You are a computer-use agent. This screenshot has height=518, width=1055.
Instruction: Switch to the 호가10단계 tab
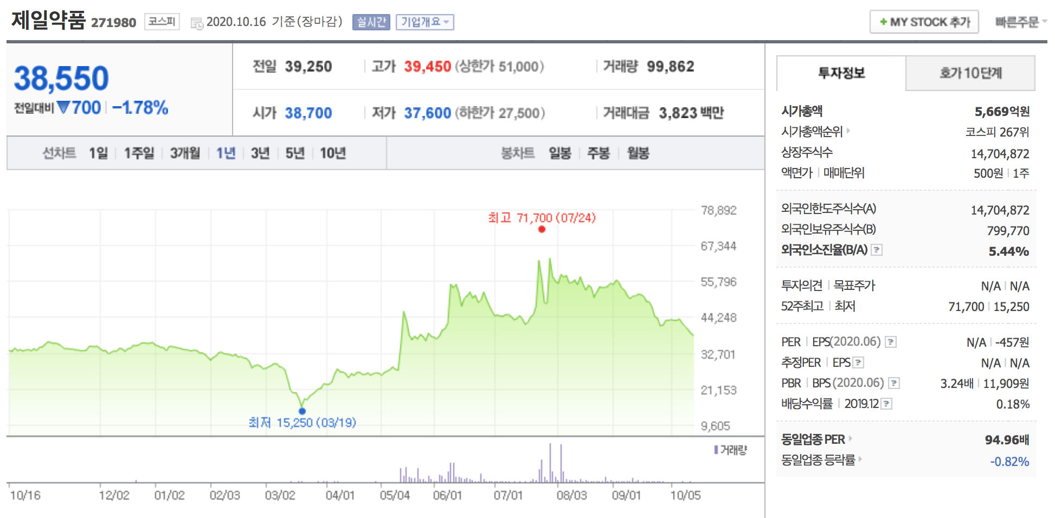(x=970, y=73)
